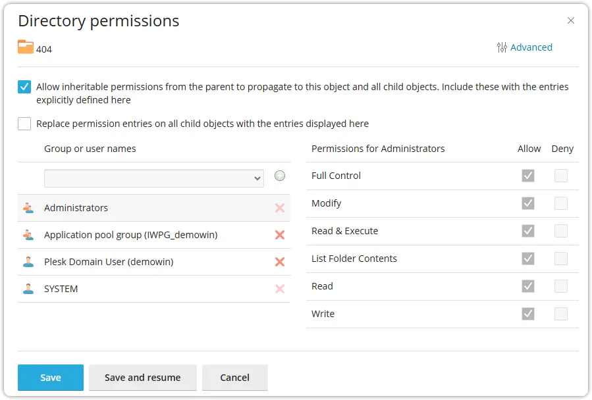Remove Application pool group (IWPG_demowin) with red X

pyautogui.click(x=279, y=234)
